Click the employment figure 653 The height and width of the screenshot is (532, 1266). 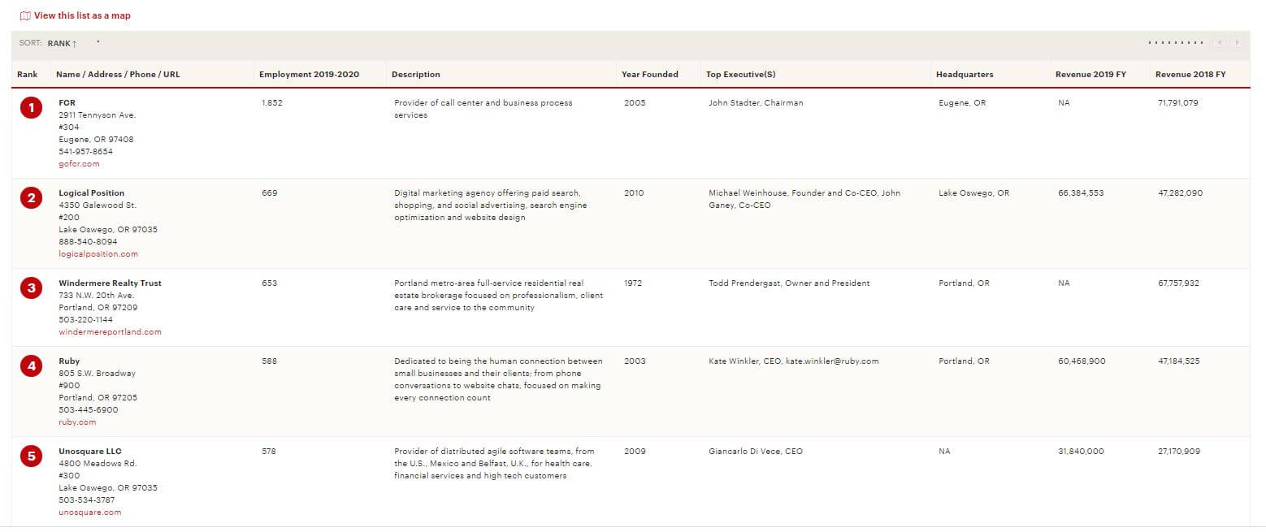point(270,283)
